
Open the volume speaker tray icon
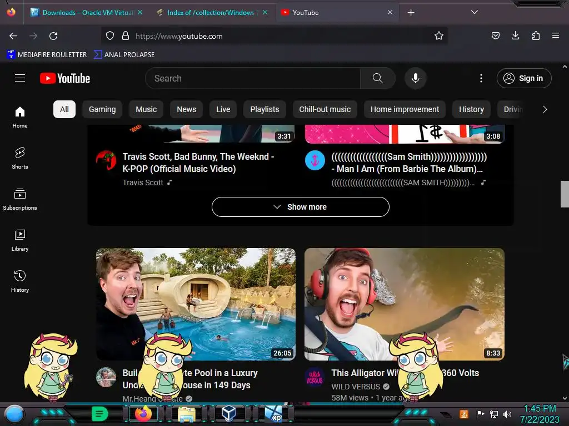coord(507,414)
